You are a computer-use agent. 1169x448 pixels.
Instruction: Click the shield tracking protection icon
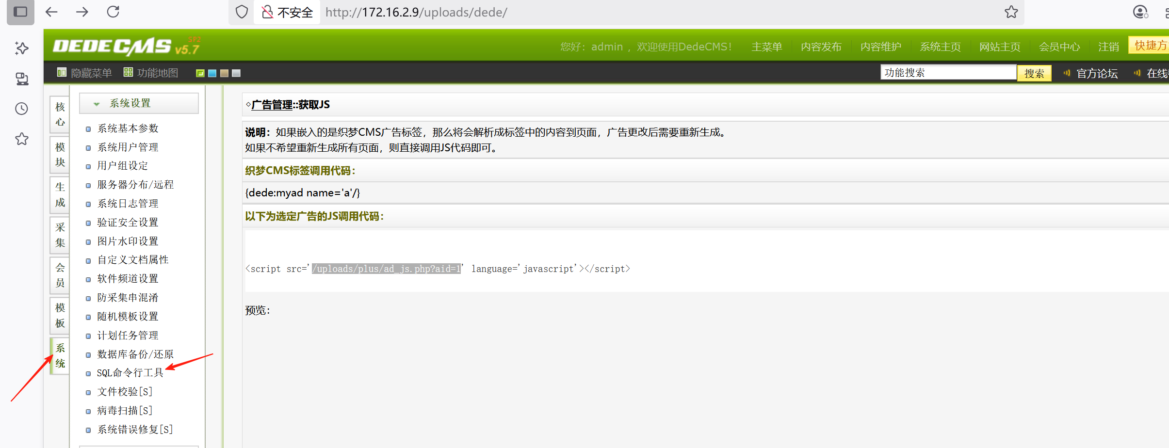[242, 12]
